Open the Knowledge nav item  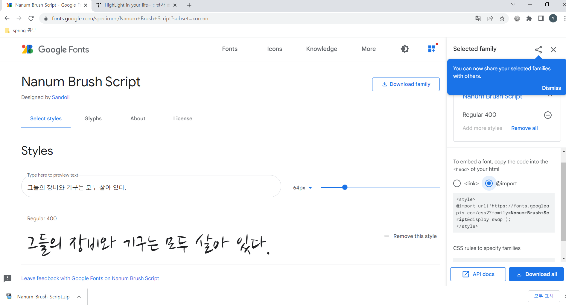(322, 49)
